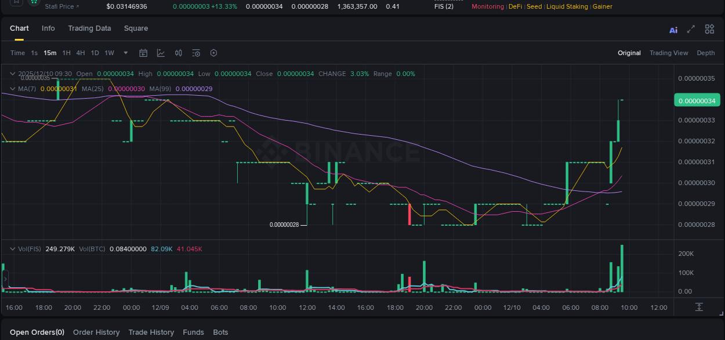Select the line chart style icon

pos(161,53)
